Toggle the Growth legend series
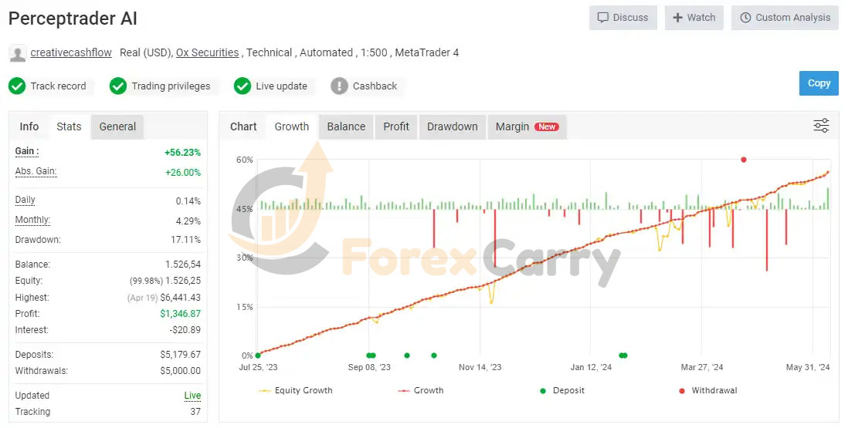This screenshot has height=428, width=848. [421, 390]
